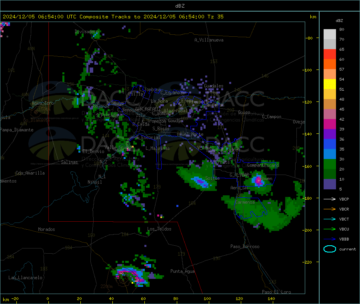The height and width of the screenshot is (304, 360).
Task: Click the 'A_Villanueva' place label
Action: click(x=209, y=40)
